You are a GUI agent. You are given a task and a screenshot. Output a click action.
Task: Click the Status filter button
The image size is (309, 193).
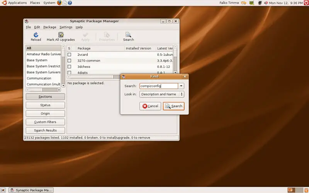tap(45, 105)
